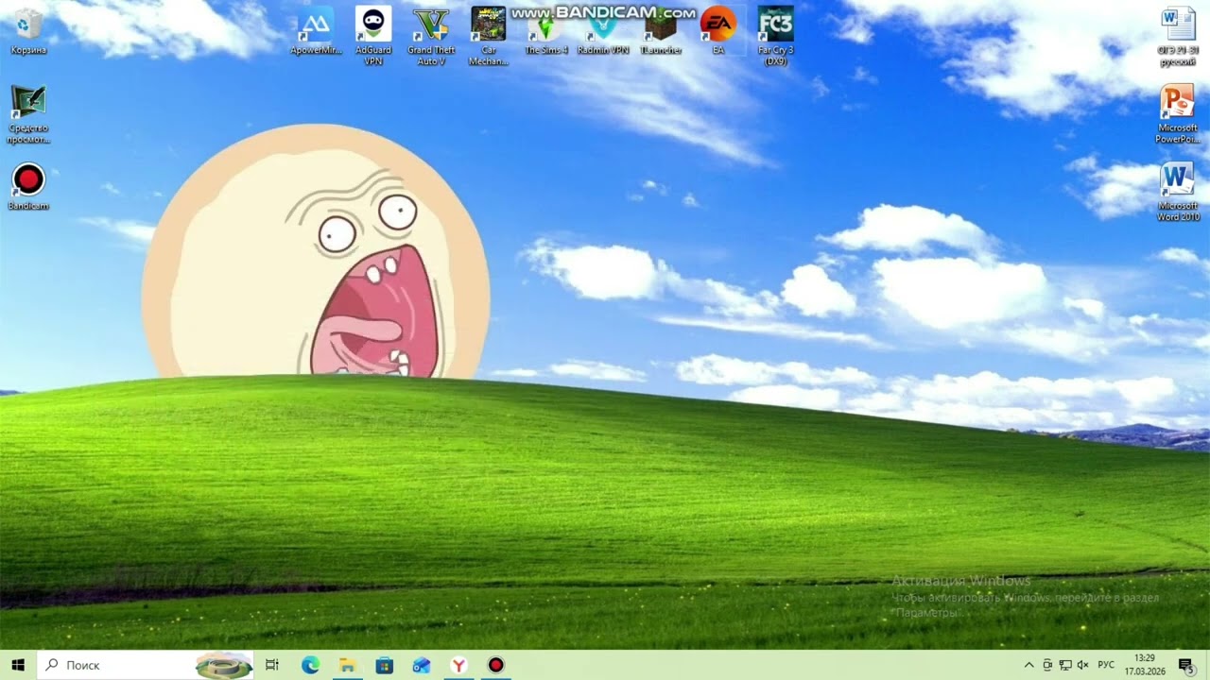The height and width of the screenshot is (680, 1210).
Task: Click the ApowerMirror desktop icon
Action: (x=316, y=31)
